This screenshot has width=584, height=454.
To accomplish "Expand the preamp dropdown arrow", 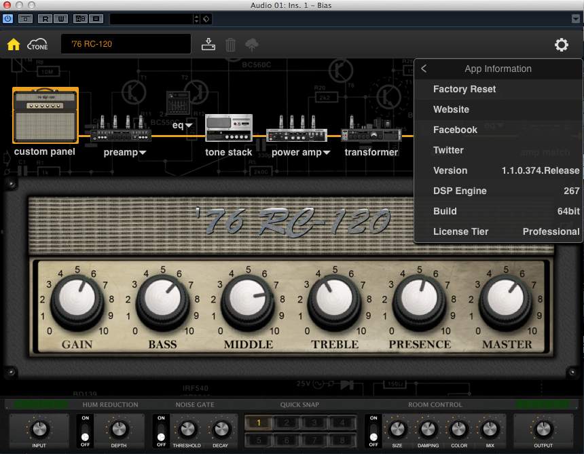I will point(143,153).
